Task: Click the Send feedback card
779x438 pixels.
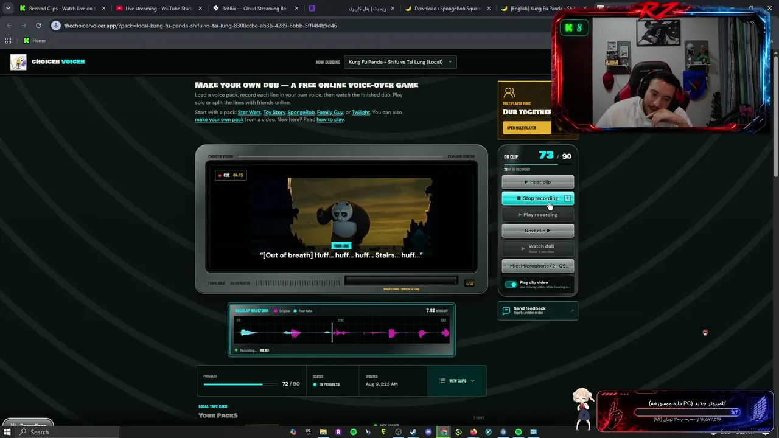Action: 537,311
